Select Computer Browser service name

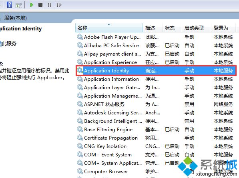pyautogui.click(x=106, y=172)
